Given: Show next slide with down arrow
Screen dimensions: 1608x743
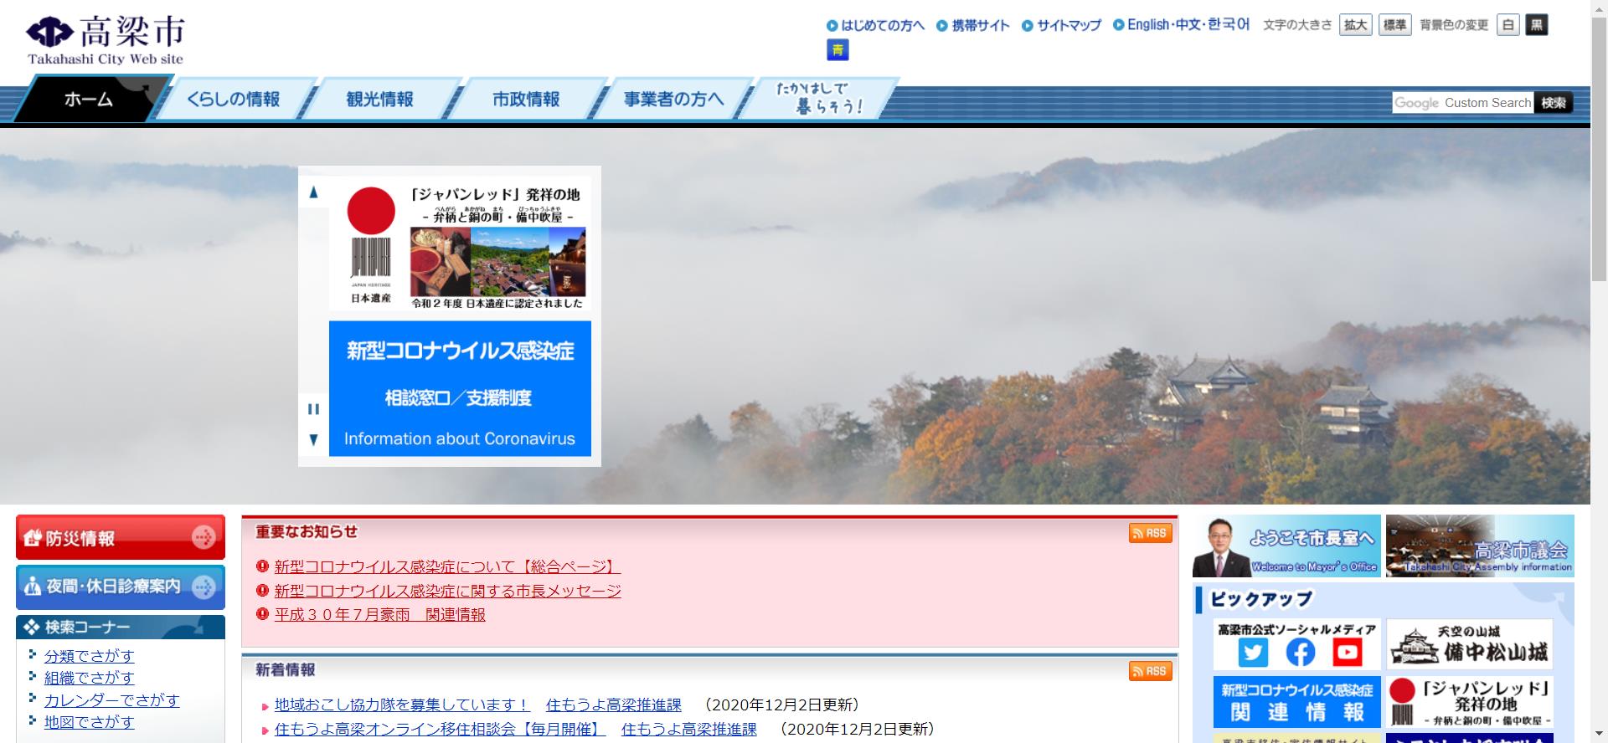Looking at the screenshot, I should [313, 439].
